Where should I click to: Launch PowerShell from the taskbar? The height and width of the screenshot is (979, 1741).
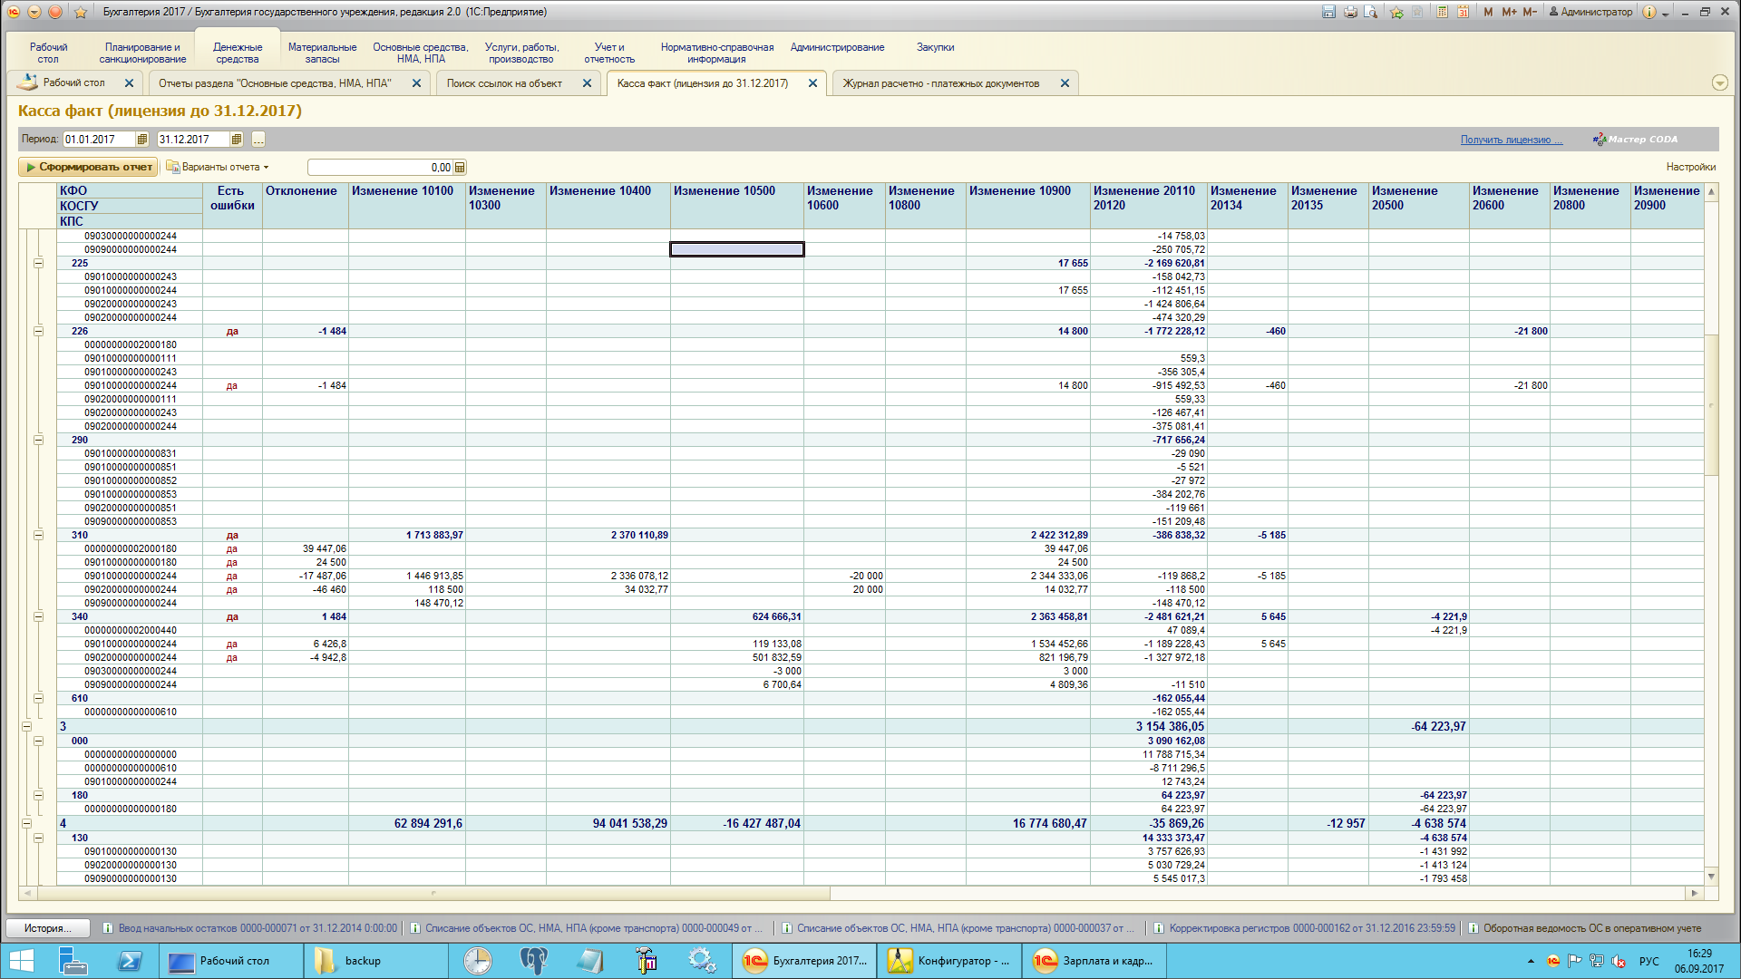(x=130, y=961)
